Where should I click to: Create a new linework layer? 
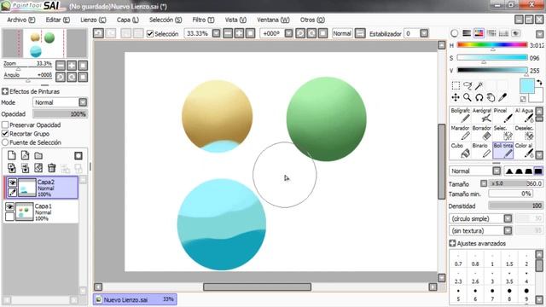pos(25,155)
